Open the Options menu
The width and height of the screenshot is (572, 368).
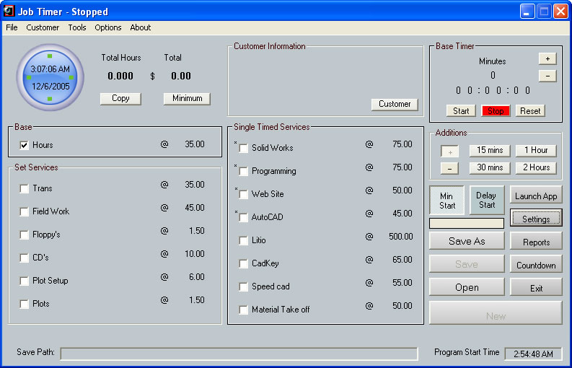click(x=108, y=27)
